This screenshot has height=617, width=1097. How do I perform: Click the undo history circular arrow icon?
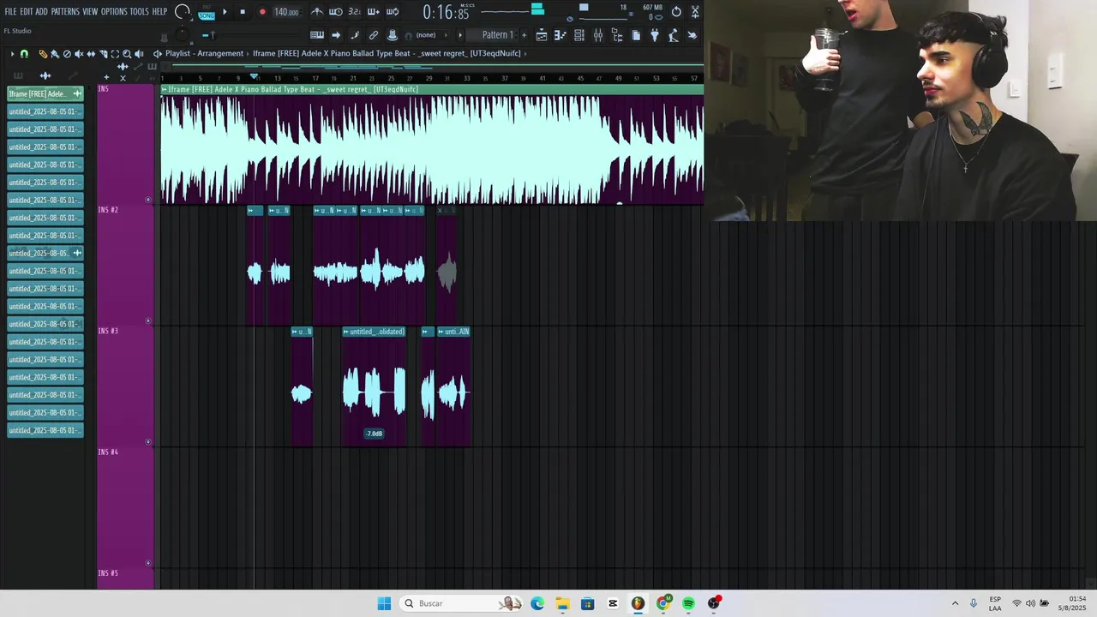(676, 12)
